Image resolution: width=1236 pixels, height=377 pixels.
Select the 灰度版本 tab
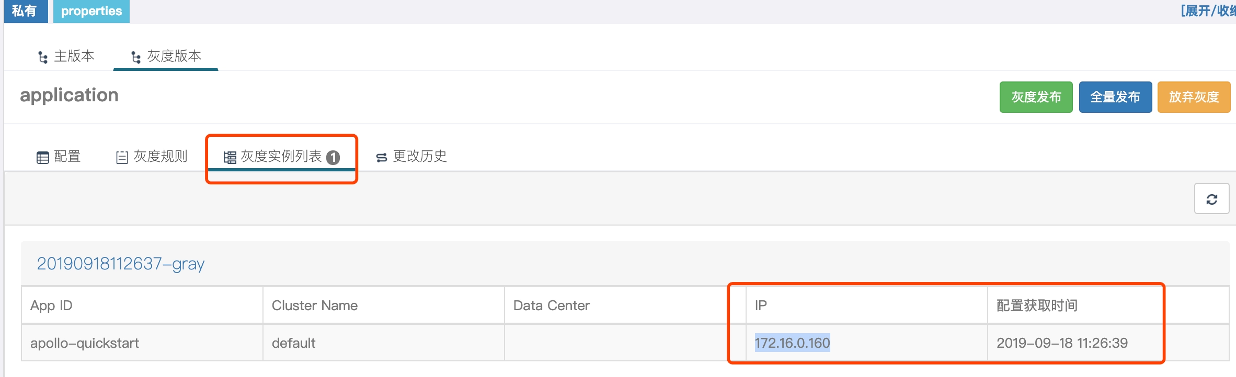pyautogui.click(x=166, y=56)
